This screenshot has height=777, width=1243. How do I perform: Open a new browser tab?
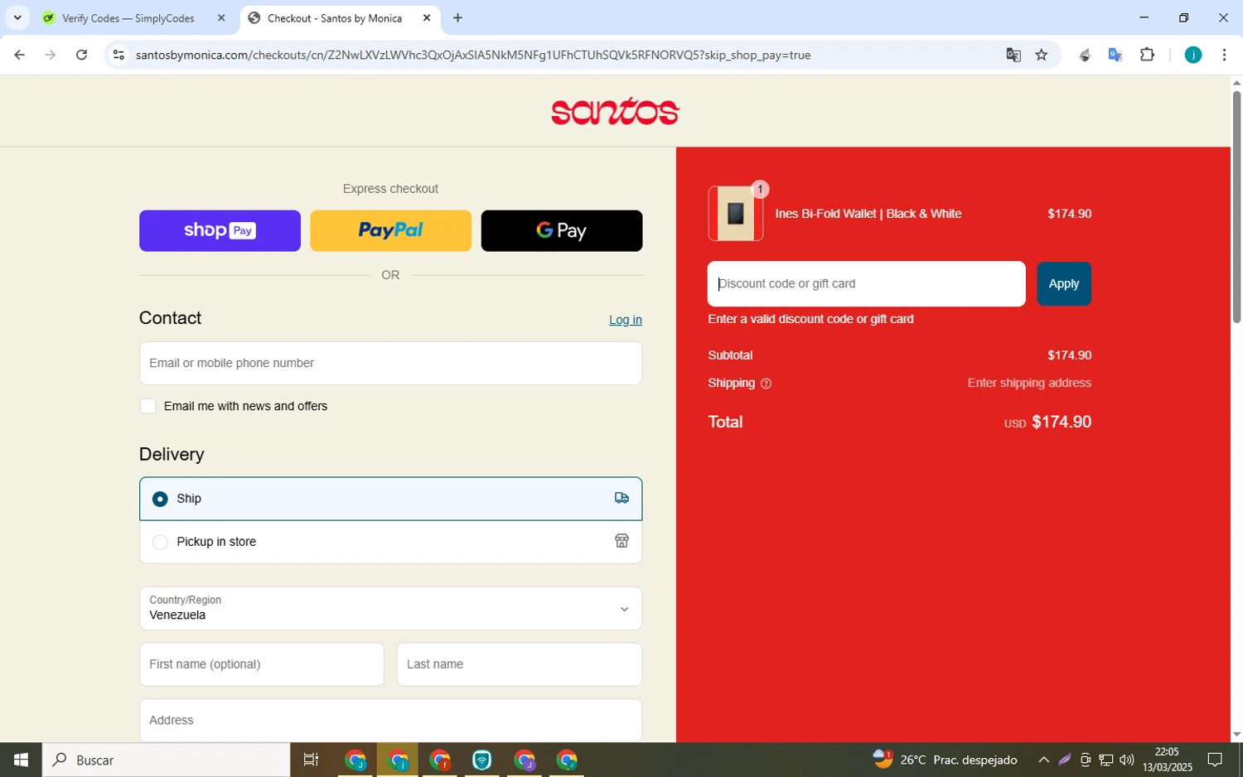(457, 17)
